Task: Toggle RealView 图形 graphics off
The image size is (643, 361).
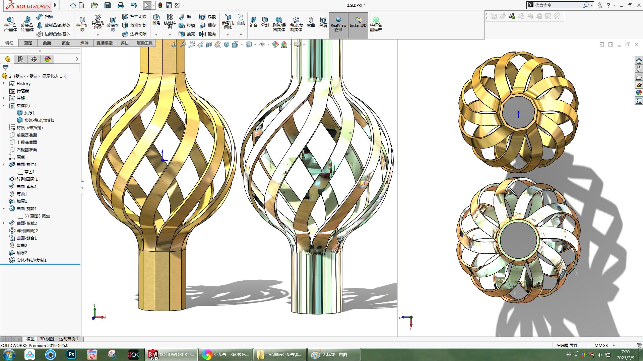Action: pyautogui.click(x=338, y=25)
